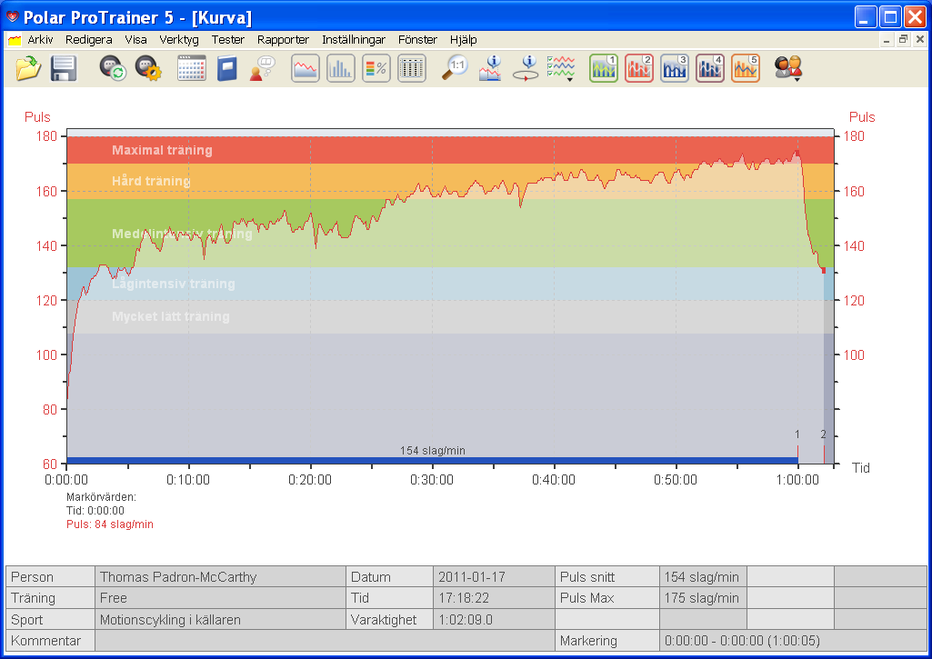Select the data table list icon
This screenshot has width=932, height=659.
[x=412, y=68]
